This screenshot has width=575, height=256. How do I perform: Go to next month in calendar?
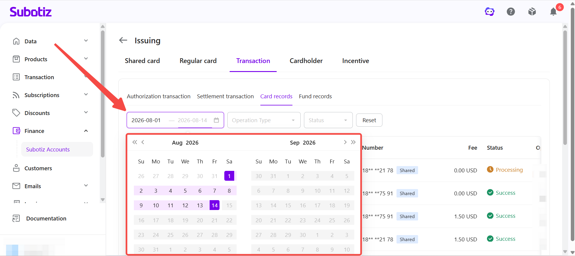click(x=345, y=142)
